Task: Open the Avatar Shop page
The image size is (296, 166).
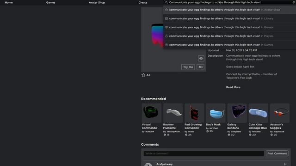Action: pyautogui.click(x=97, y=2)
